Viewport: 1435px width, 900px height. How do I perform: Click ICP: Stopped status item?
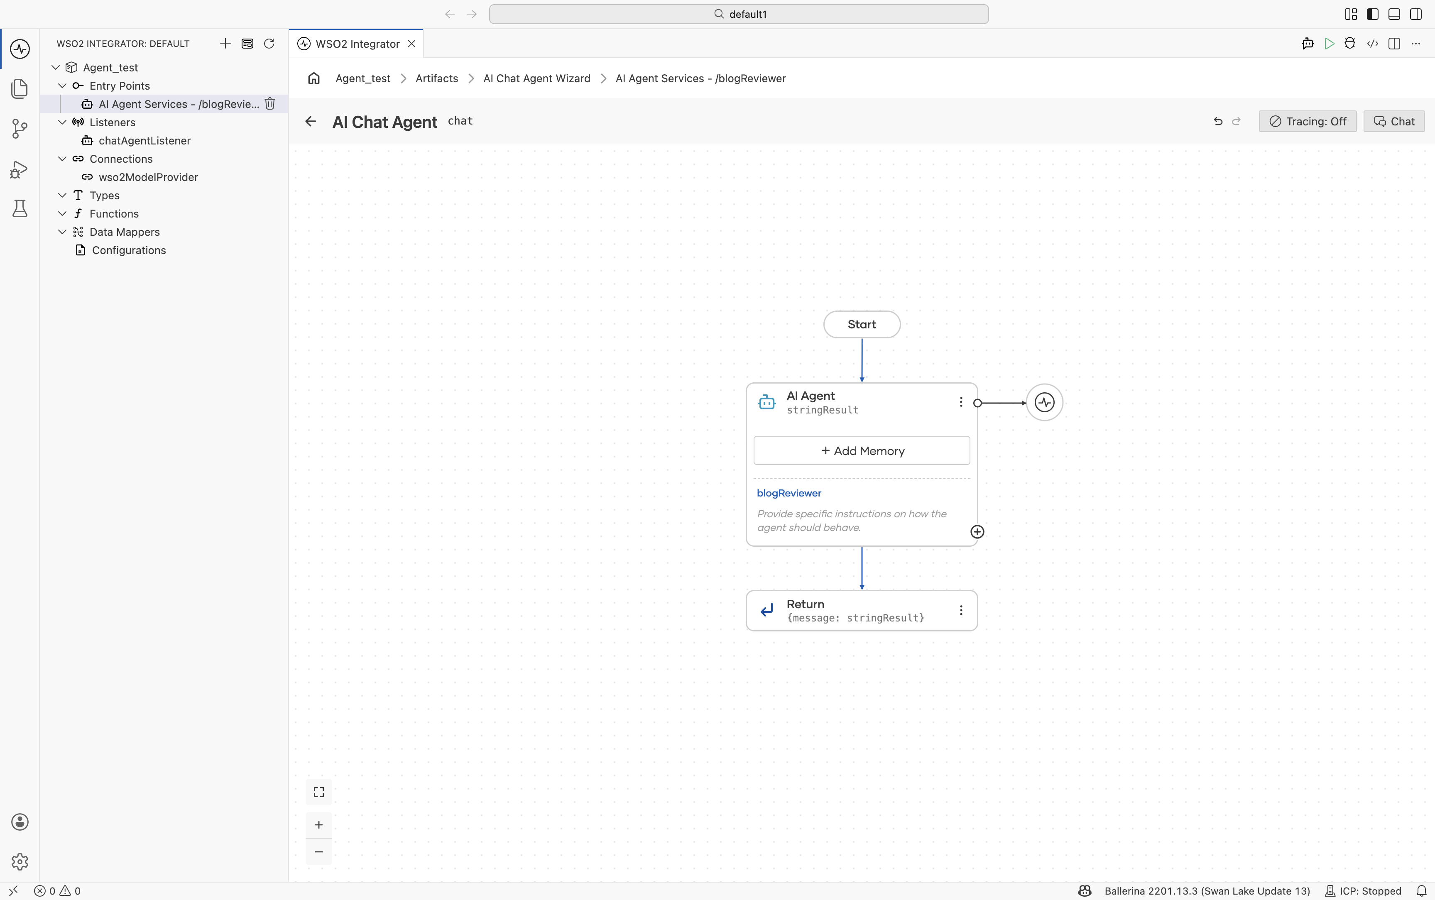(x=1363, y=891)
